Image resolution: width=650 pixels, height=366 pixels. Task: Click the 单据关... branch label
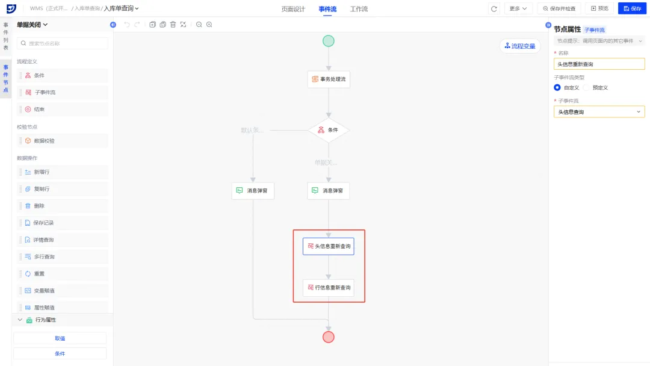tap(326, 163)
